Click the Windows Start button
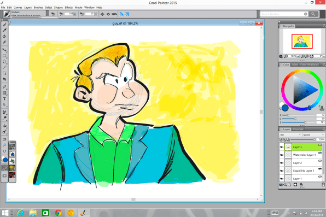The height and width of the screenshot is (217, 326). 5,213
